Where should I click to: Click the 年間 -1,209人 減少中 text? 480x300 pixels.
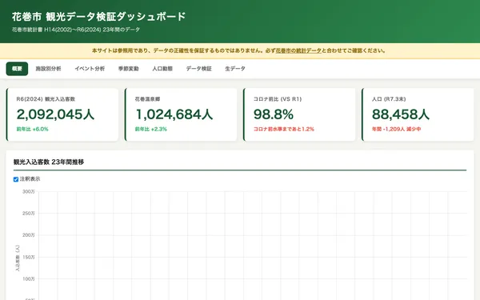point(397,129)
